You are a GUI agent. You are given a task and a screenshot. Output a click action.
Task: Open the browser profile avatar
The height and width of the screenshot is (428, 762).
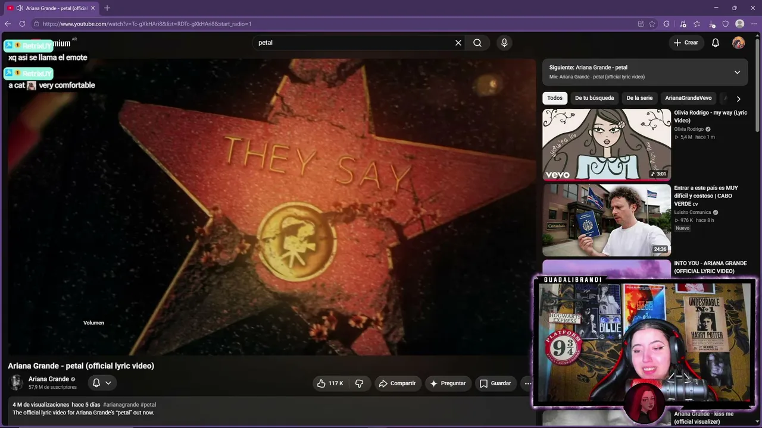[740, 24]
